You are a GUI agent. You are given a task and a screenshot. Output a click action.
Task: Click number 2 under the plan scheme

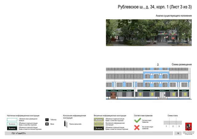click(x=173, y=126)
